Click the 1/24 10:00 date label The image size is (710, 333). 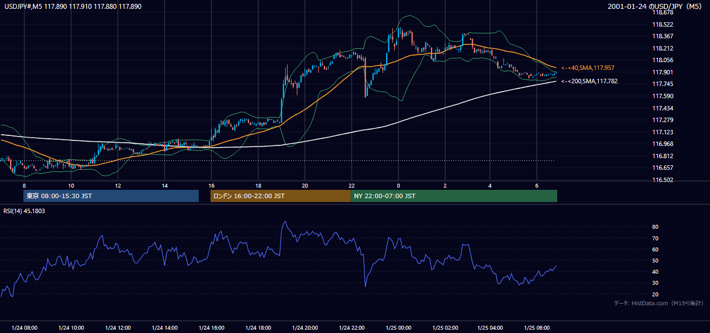(x=71, y=328)
